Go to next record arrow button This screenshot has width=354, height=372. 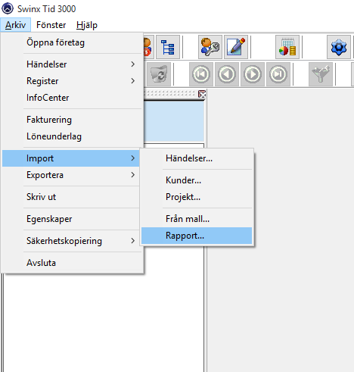coord(253,74)
